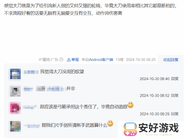
Task: Open the 举报 report link
Action: [x=75, y=60]
